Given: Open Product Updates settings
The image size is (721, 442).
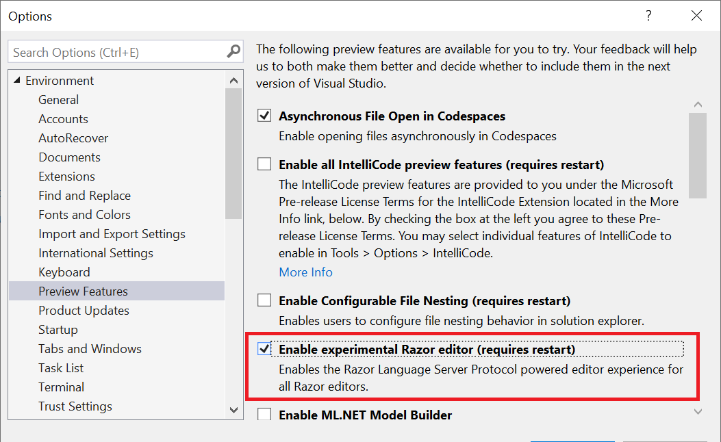Looking at the screenshot, I should tap(84, 311).
